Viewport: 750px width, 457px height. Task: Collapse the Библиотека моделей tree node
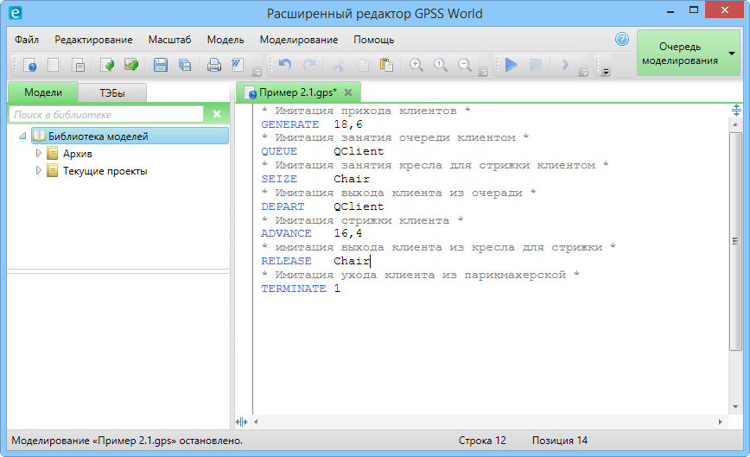click(x=22, y=136)
